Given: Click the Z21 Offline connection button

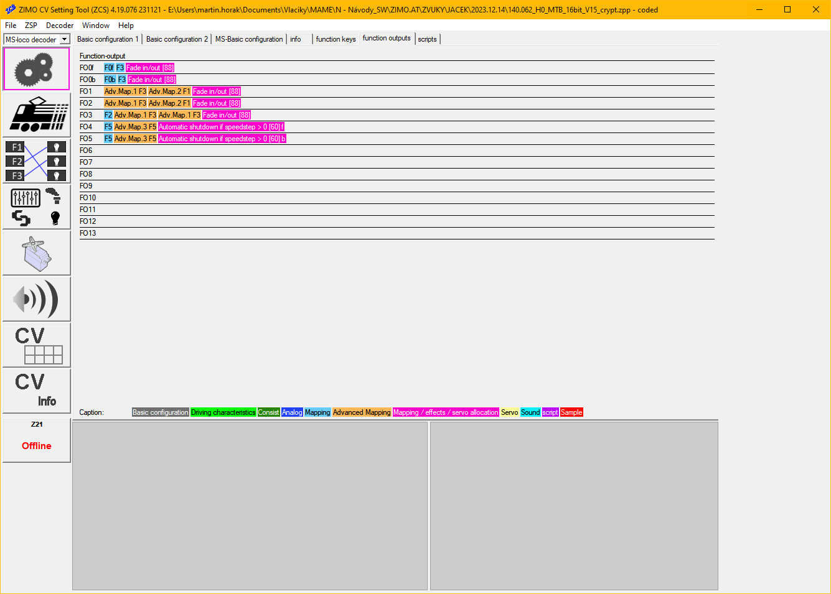Looking at the screenshot, I should pos(36,440).
